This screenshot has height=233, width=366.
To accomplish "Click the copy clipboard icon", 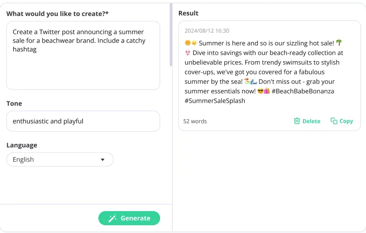I will click(334, 121).
